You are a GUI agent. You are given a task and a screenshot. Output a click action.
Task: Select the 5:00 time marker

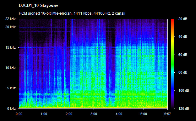click(144, 114)
